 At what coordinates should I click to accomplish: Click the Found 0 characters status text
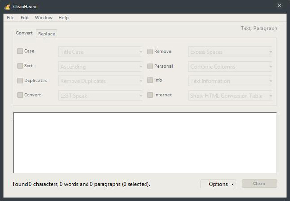click(x=81, y=184)
